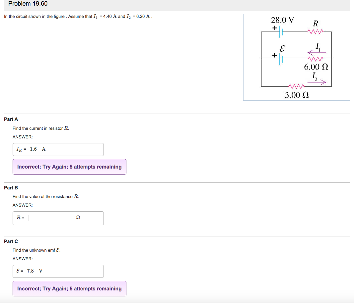Image resolution: width=354 pixels, height=303 pixels.
Task: Select the IR answer value in Part A
Action: (x=33, y=149)
